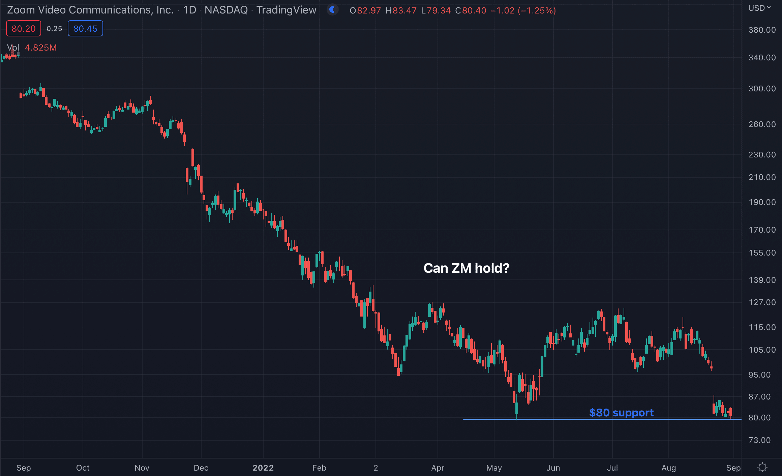782x476 pixels.
Task: Click the 300.00 price scale label
Action: point(762,89)
